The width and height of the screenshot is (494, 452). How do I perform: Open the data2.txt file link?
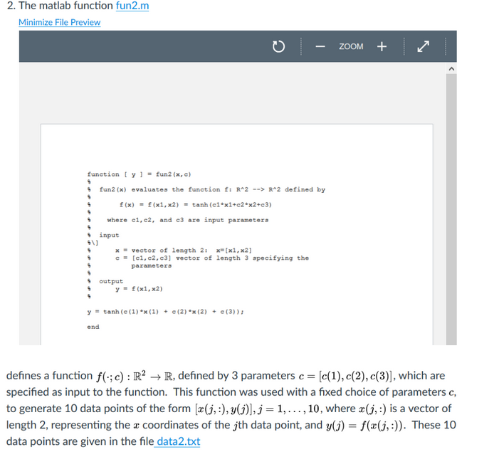pyautogui.click(x=179, y=441)
